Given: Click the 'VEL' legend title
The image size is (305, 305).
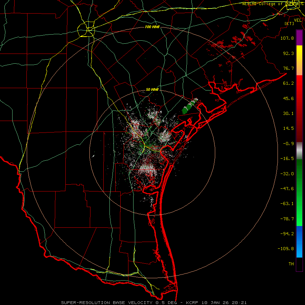Looking at the screenshot, I should tap(298, 20).
